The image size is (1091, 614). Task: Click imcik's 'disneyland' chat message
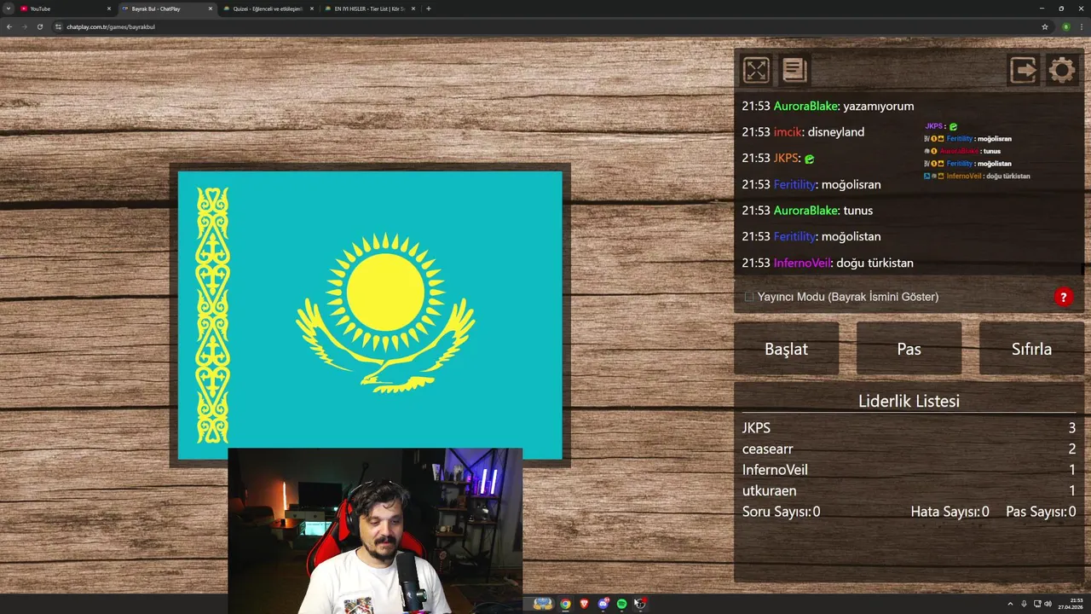[803, 132]
